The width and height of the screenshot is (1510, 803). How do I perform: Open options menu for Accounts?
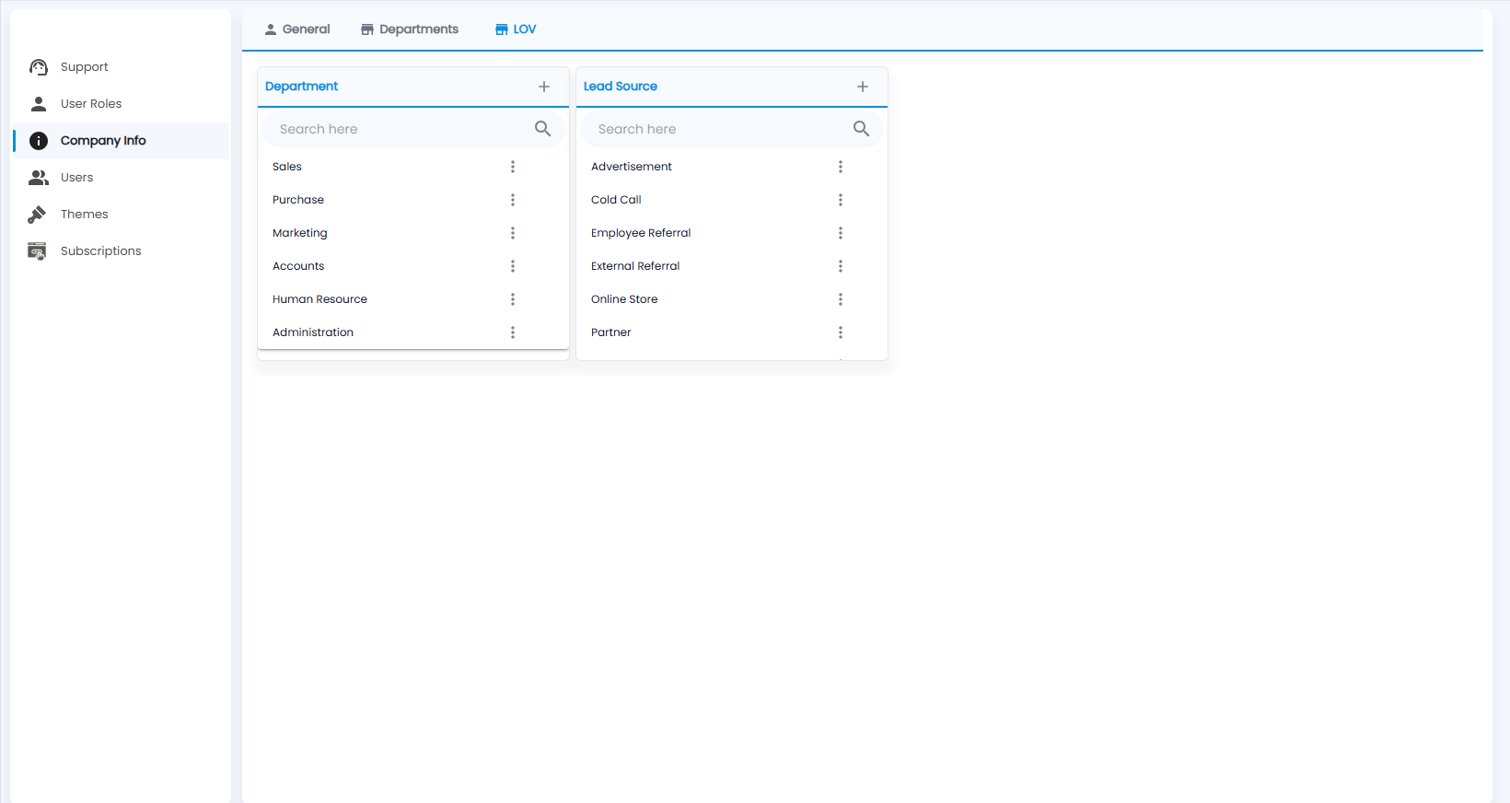click(513, 266)
